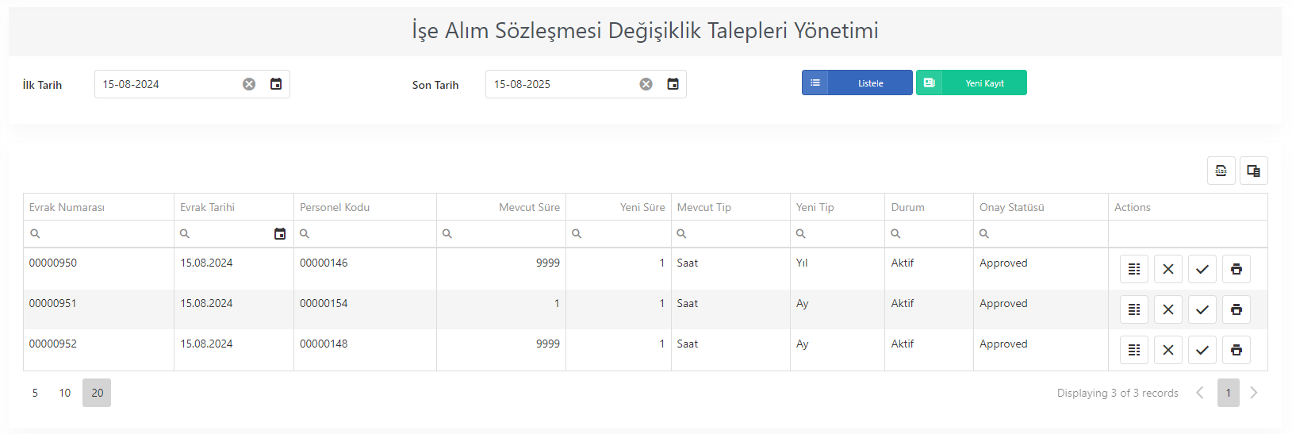
Task: Print record 00000951
Action: [x=1236, y=309]
